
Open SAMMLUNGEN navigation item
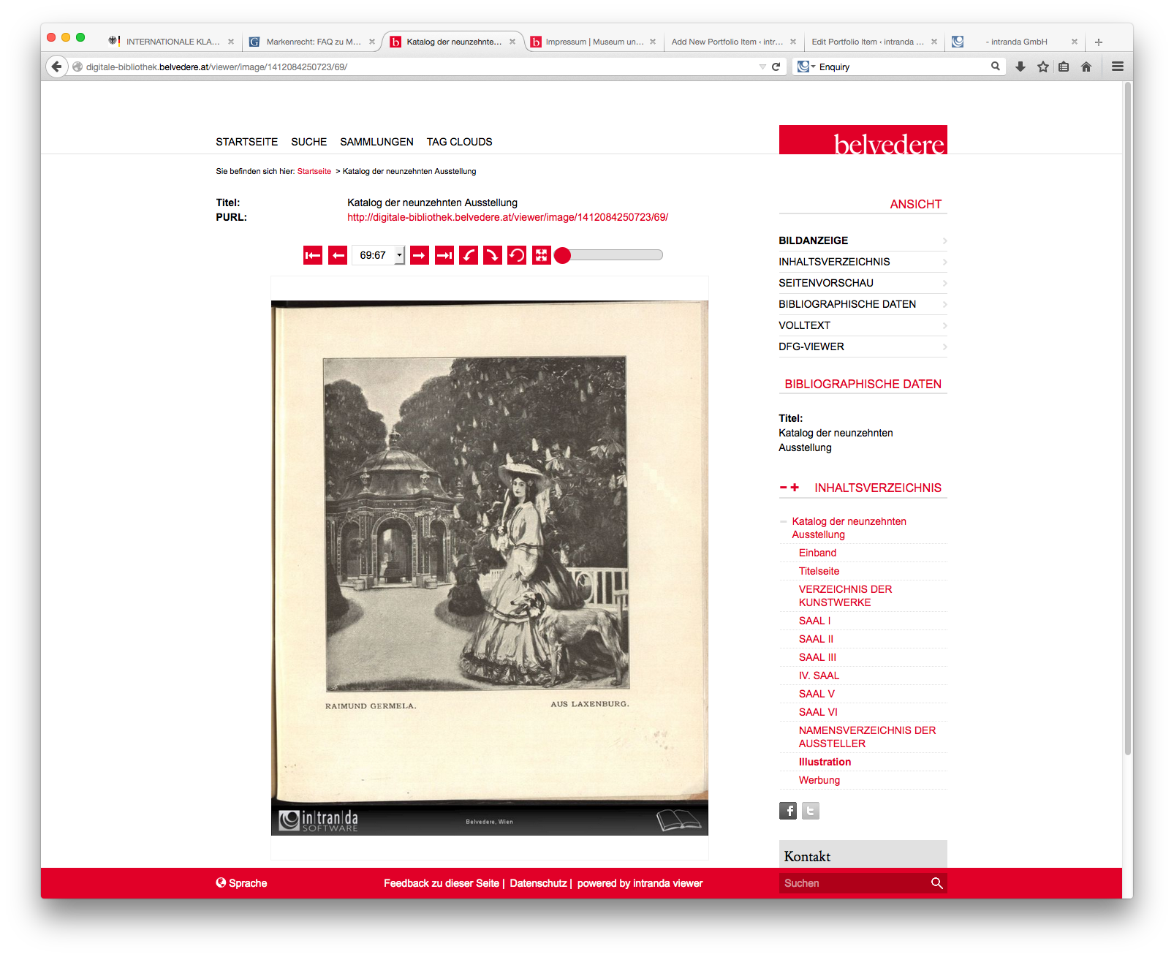click(x=376, y=142)
